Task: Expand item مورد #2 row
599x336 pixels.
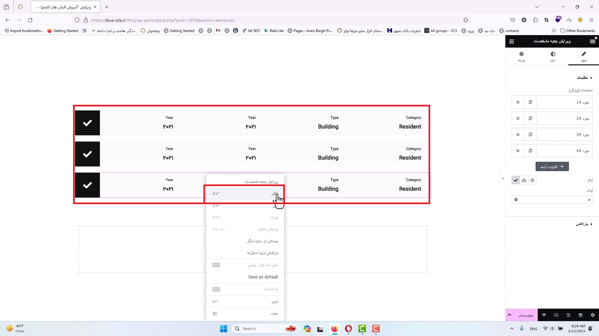Action: (564, 118)
